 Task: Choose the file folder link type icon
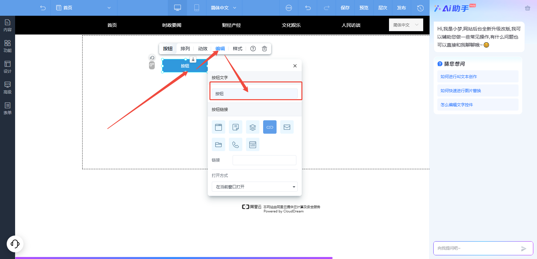click(x=218, y=144)
